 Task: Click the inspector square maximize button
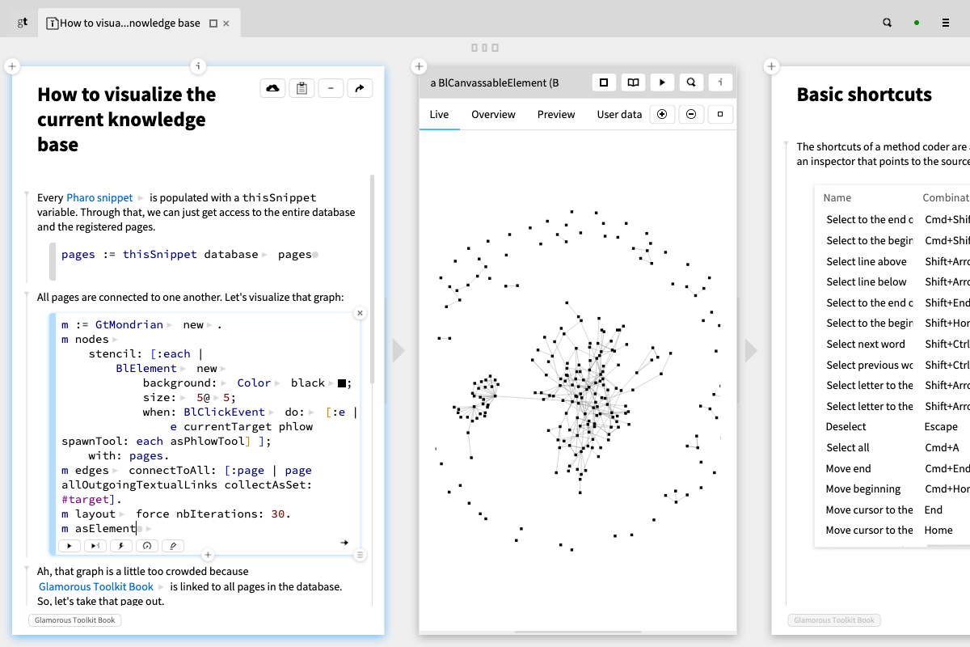(605, 82)
